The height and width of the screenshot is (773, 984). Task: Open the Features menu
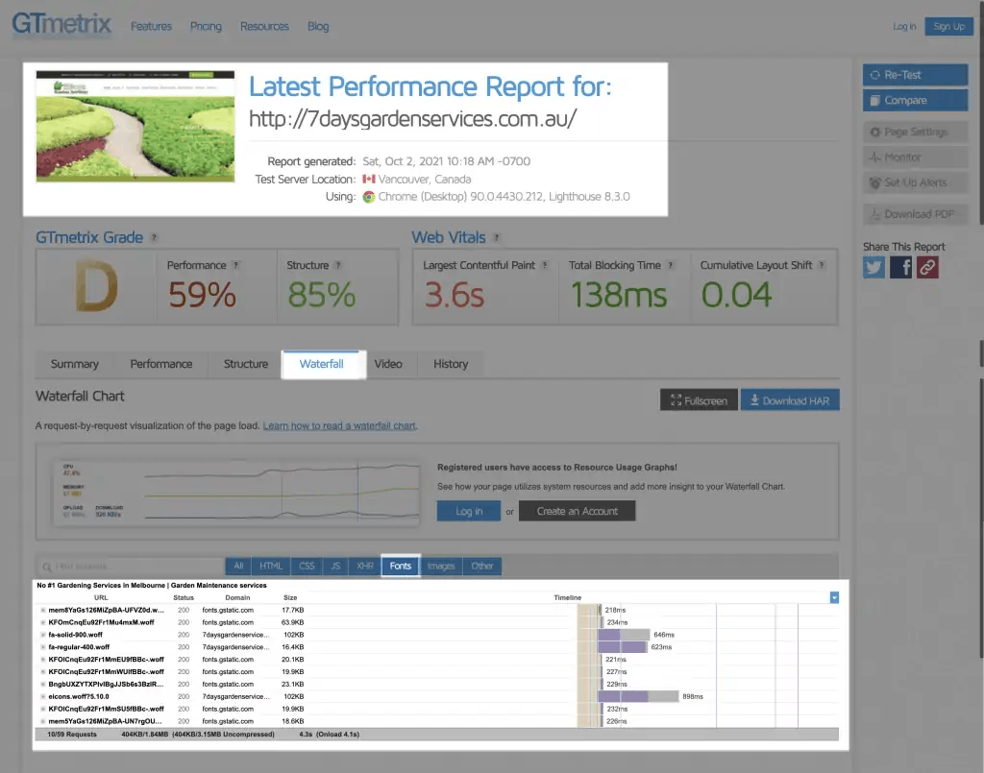click(x=151, y=26)
